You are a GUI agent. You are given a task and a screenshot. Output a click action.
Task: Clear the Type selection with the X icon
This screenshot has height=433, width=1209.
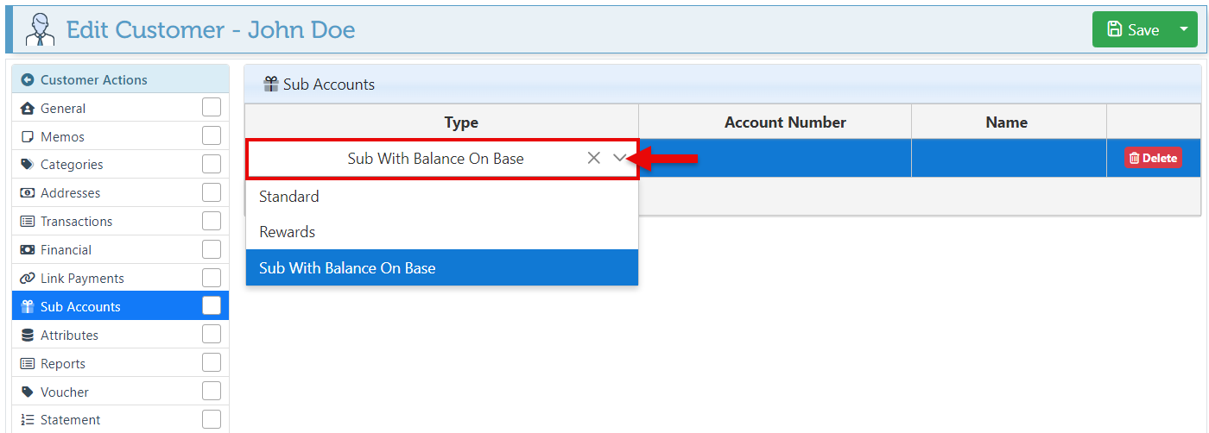tap(593, 158)
